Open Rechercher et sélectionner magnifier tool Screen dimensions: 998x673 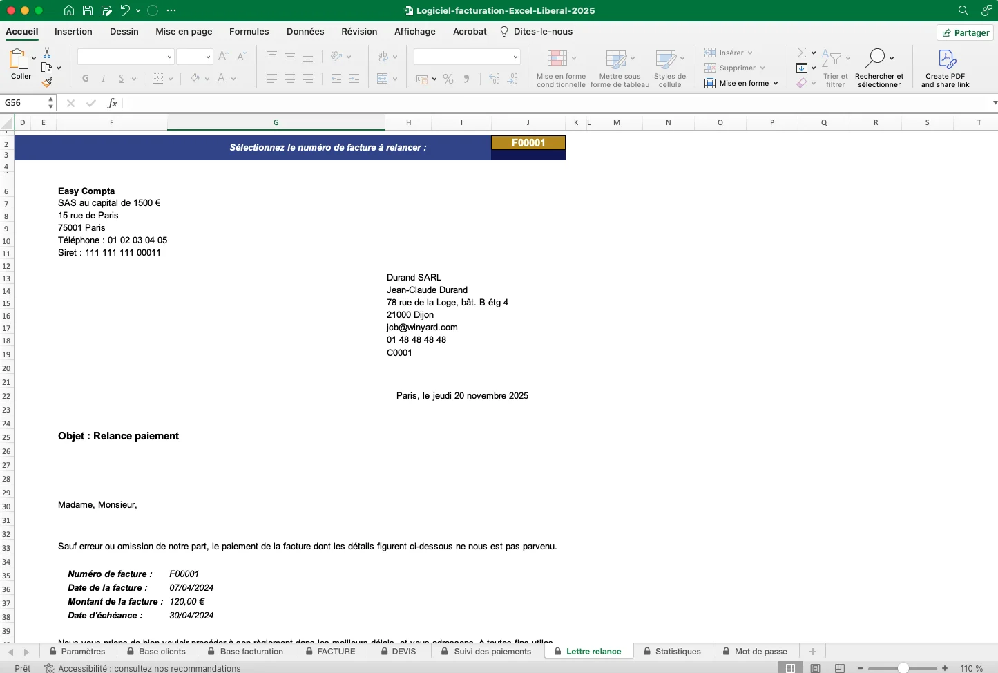pos(876,58)
